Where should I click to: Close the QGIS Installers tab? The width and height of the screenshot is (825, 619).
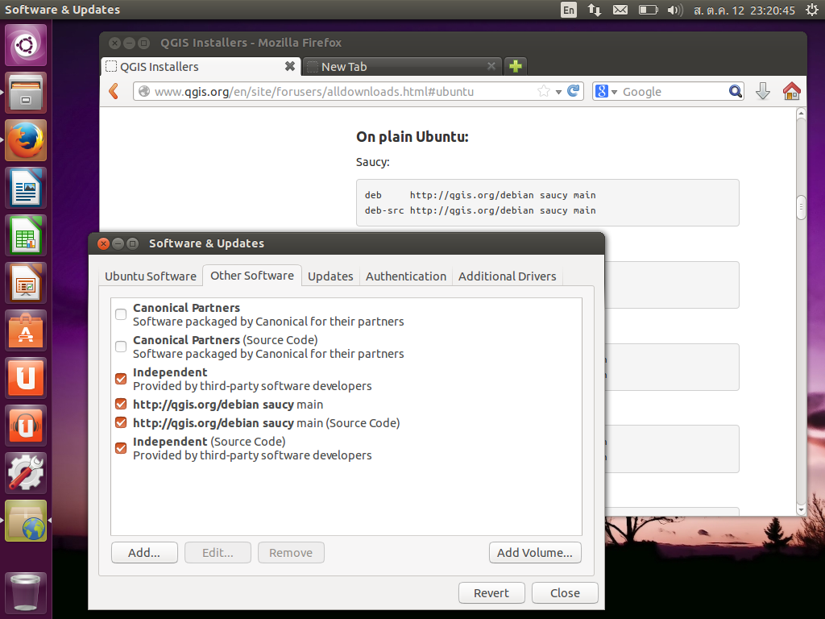tap(289, 66)
